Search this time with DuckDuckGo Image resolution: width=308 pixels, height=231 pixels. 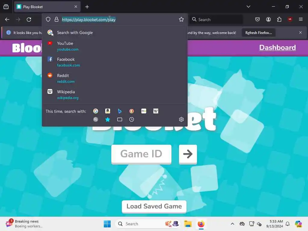click(132, 111)
